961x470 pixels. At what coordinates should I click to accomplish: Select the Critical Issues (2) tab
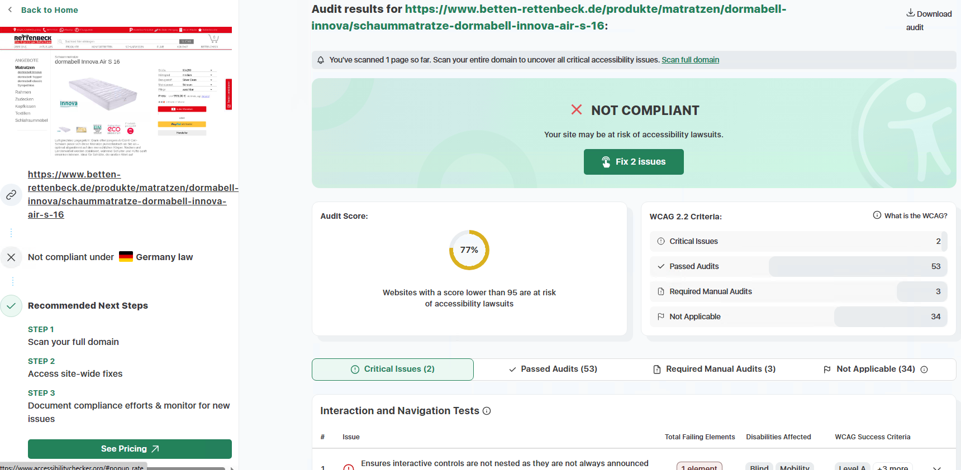click(x=393, y=369)
